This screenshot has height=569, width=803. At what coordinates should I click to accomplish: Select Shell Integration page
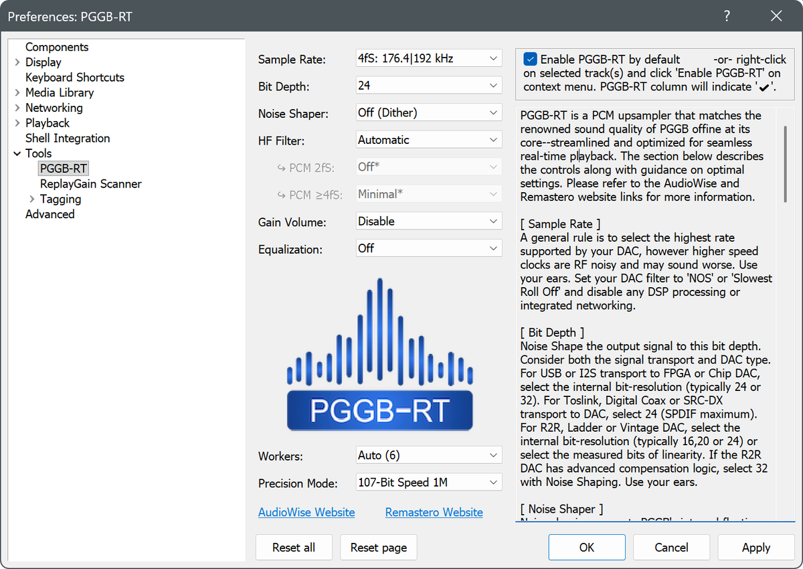68,138
